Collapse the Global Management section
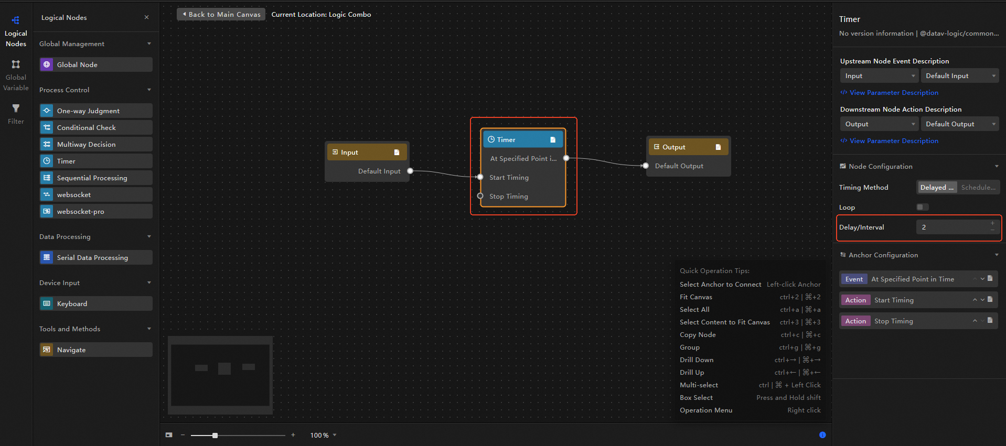This screenshot has width=1006, height=446. pos(149,43)
